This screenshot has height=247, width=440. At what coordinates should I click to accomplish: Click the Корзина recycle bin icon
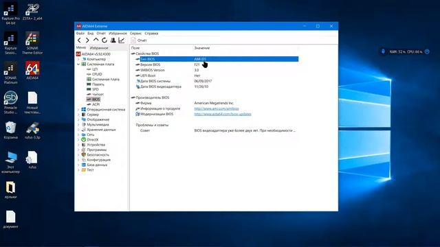coord(11,130)
